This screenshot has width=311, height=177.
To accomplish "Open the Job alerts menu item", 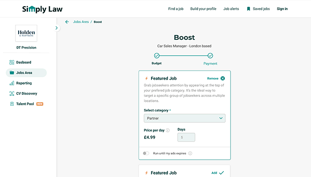I will point(231,9).
